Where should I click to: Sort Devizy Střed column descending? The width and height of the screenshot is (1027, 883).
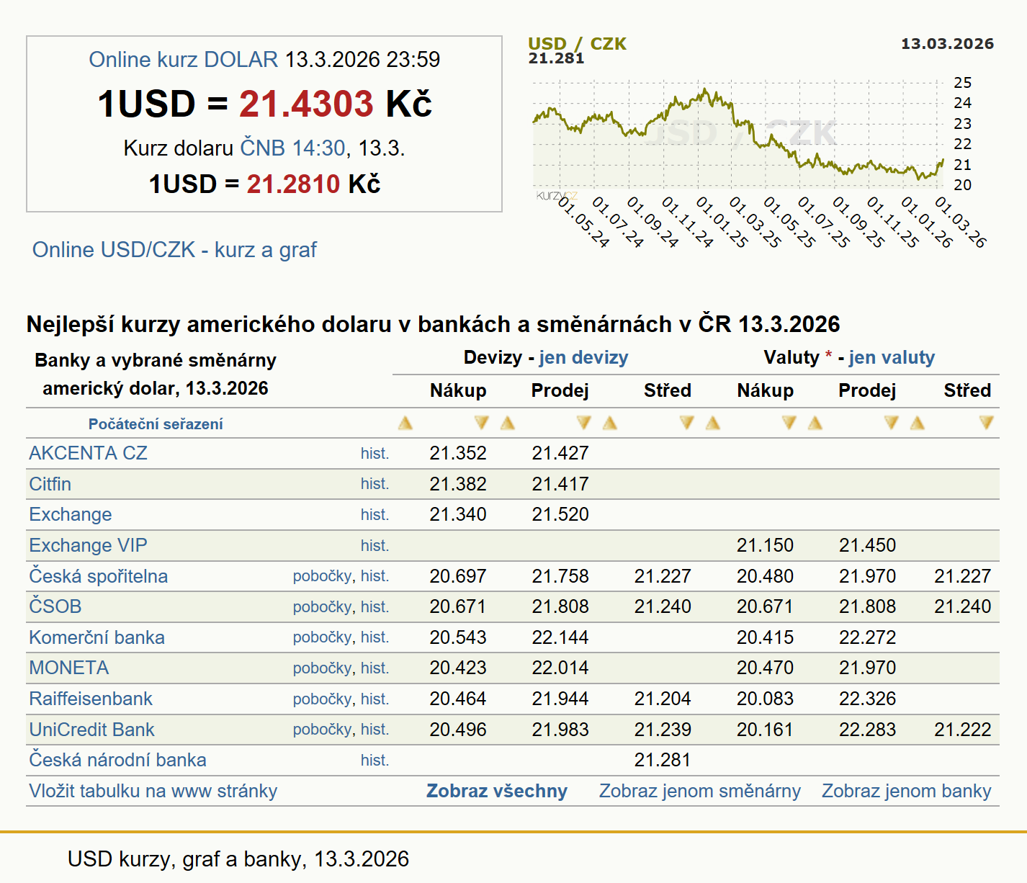point(686,423)
